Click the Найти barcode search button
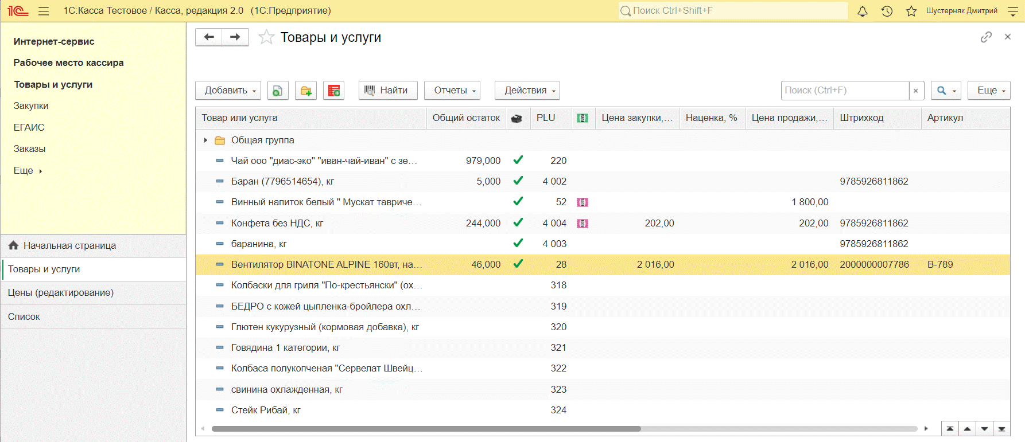Screen dimensions: 1025x442 pos(387,91)
